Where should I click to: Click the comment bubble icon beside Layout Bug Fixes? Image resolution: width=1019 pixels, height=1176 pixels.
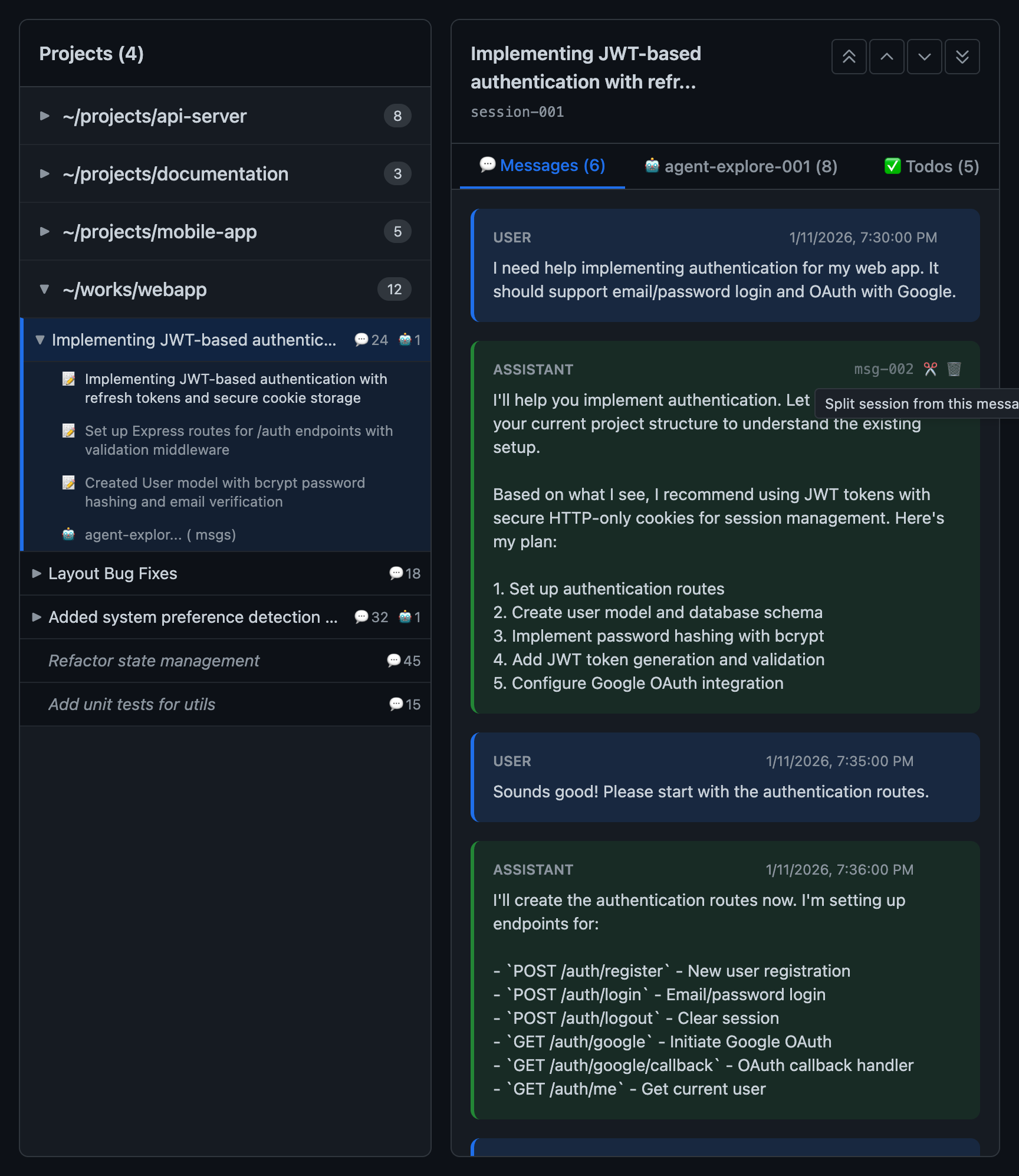click(396, 573)
